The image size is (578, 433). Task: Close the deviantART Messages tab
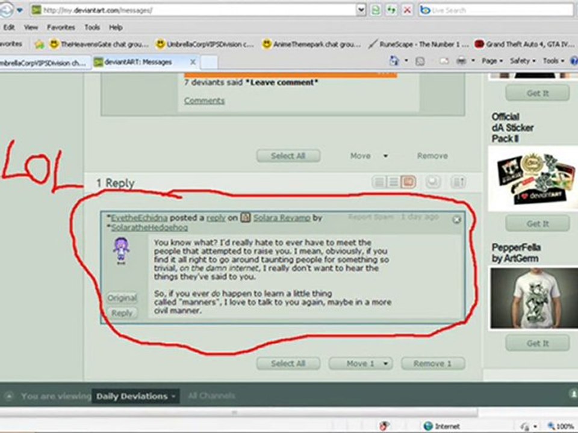(x=193, y=62)
